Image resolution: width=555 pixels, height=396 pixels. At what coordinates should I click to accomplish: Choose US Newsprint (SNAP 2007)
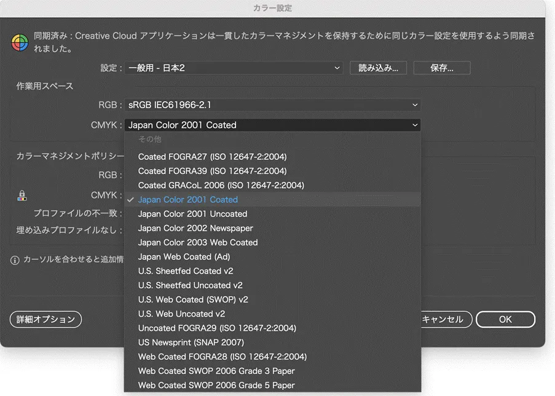[x=191, y=343]
